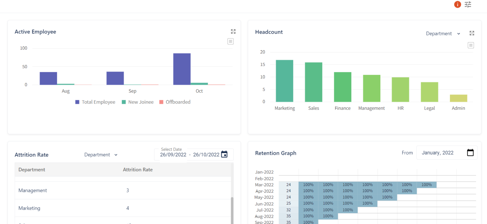Expand the Headcount chart fullscreen

pos(471,33)
